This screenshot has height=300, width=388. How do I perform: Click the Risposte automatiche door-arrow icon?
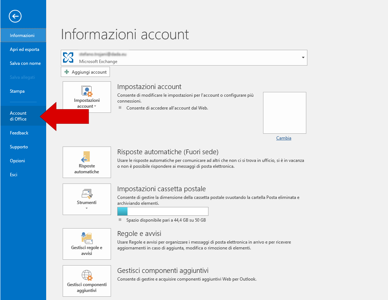(x=86, y=156)
